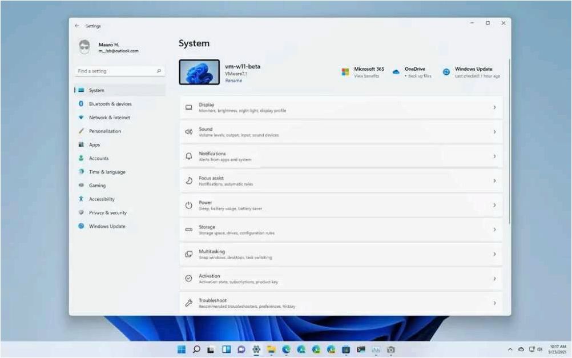
Task: Show hidden tray icons chevron
Action: [x=510, y=349]
